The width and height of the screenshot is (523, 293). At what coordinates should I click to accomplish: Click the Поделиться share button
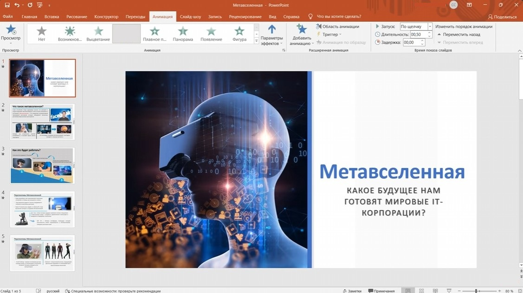[x=502, y=17]
